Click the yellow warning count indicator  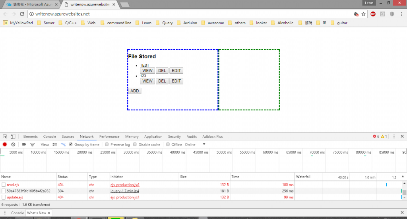384,136
